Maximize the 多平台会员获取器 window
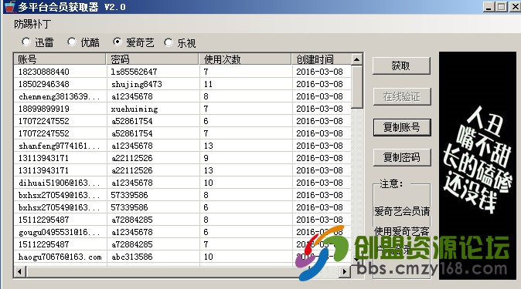This screenshot has width=521, height=289. 501,7
